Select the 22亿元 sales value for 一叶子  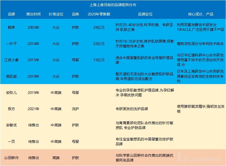(99, 44)
